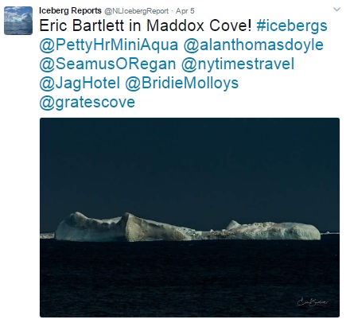Visit the @alanthomasdoyle mention

coord(254,45)
